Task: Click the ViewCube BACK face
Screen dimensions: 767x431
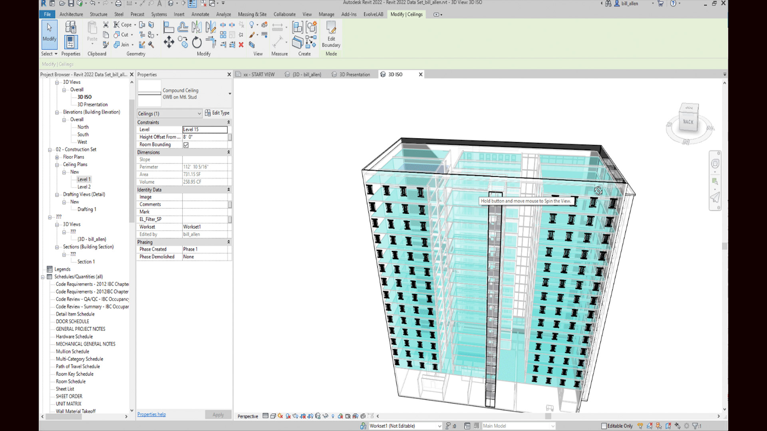Action: [688, 122]
